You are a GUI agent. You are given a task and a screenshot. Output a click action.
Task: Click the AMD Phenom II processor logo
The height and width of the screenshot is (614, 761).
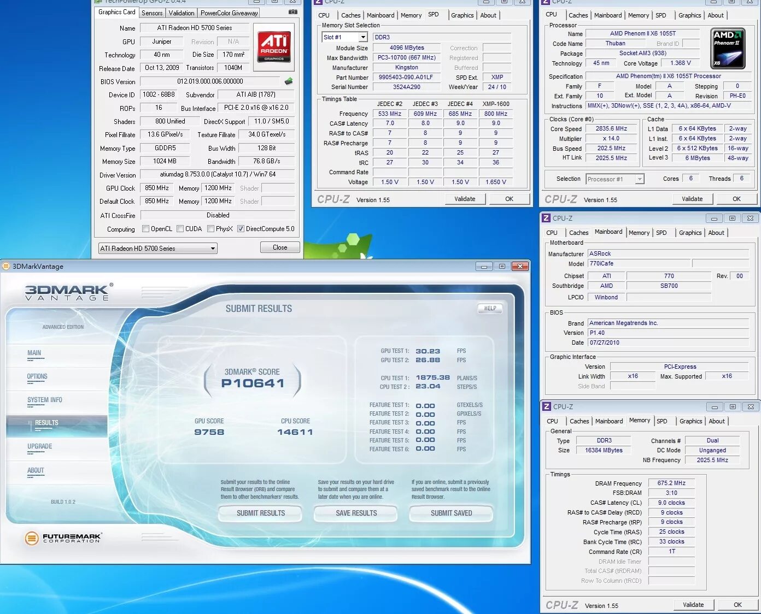[729, 49]
